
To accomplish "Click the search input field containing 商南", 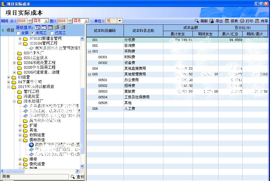I will coord(35,177).
